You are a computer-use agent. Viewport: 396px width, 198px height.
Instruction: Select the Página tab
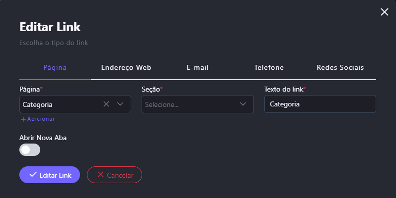[x=55, y=68]
